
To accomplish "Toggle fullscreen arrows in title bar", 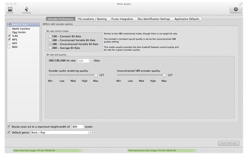I will 241,4.
